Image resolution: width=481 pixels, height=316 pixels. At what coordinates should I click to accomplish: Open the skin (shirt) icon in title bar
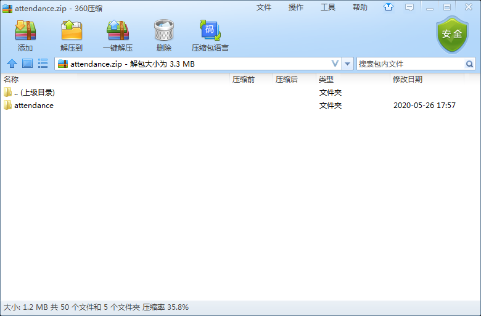pos(388,7)
